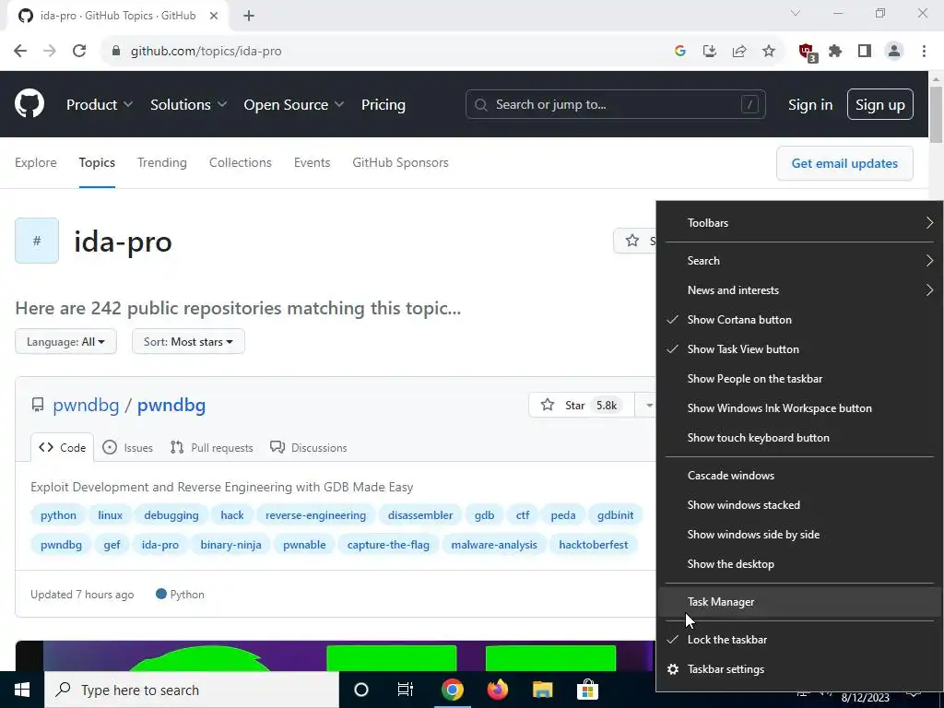Click the Windows taskbar search box
944x708 pixels.
192,690
